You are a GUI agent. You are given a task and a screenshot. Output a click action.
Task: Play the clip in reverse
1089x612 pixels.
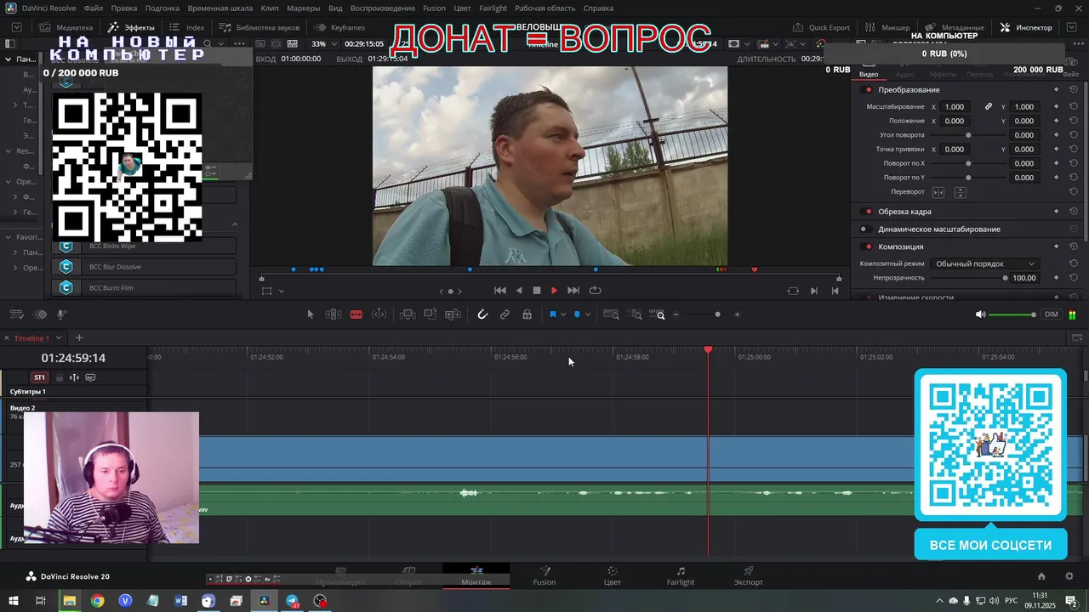(x=519, y=291)
